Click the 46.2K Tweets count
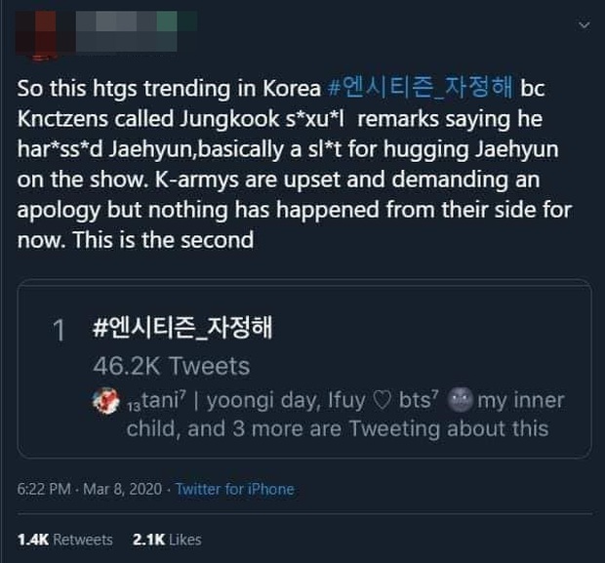The width and height of the screenshot is (605, 563). (x=173, y=367)
